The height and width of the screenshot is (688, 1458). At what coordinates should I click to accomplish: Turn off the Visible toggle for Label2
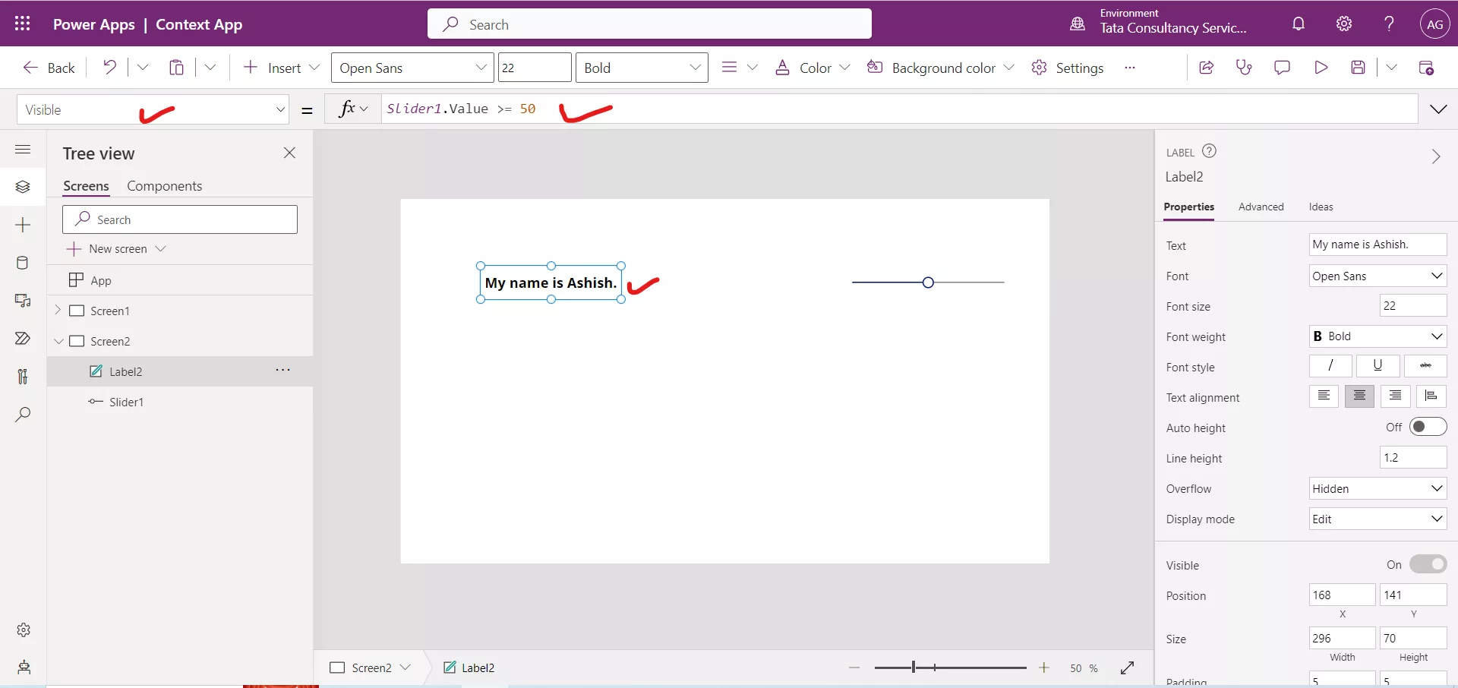[1427, 564]
